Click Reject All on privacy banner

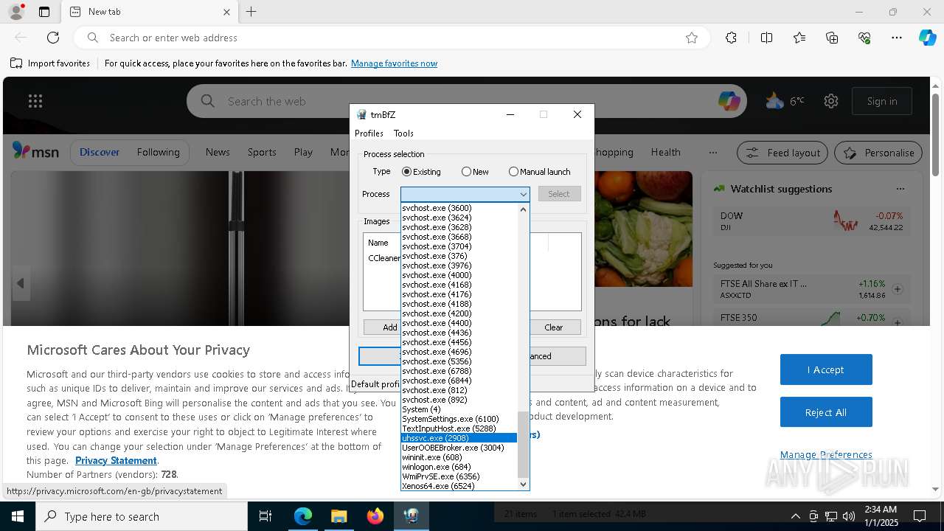pos(826,412)
